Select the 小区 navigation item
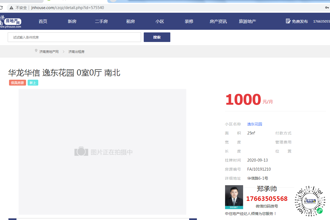The image size is (330, 220). point(160,22)
